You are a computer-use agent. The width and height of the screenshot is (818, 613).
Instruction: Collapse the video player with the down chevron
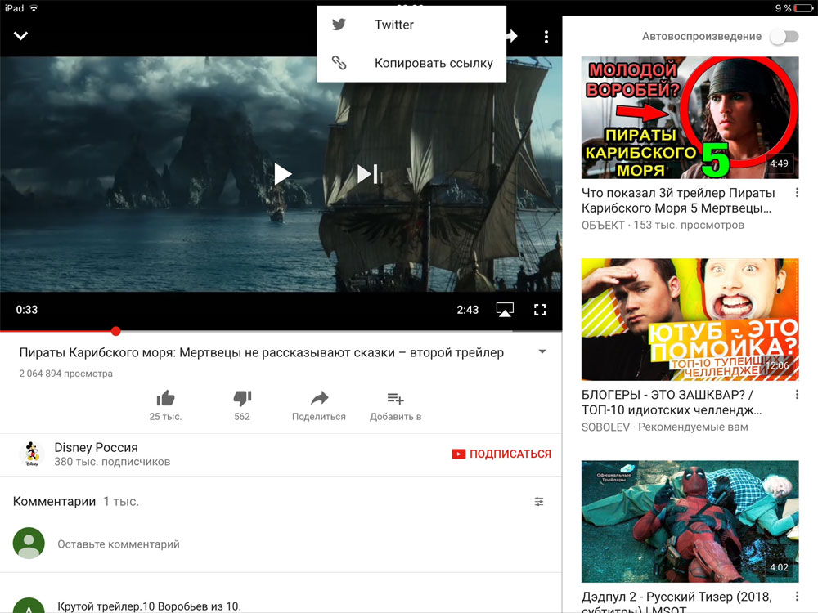pyautogui.click(x=21, y=35)
